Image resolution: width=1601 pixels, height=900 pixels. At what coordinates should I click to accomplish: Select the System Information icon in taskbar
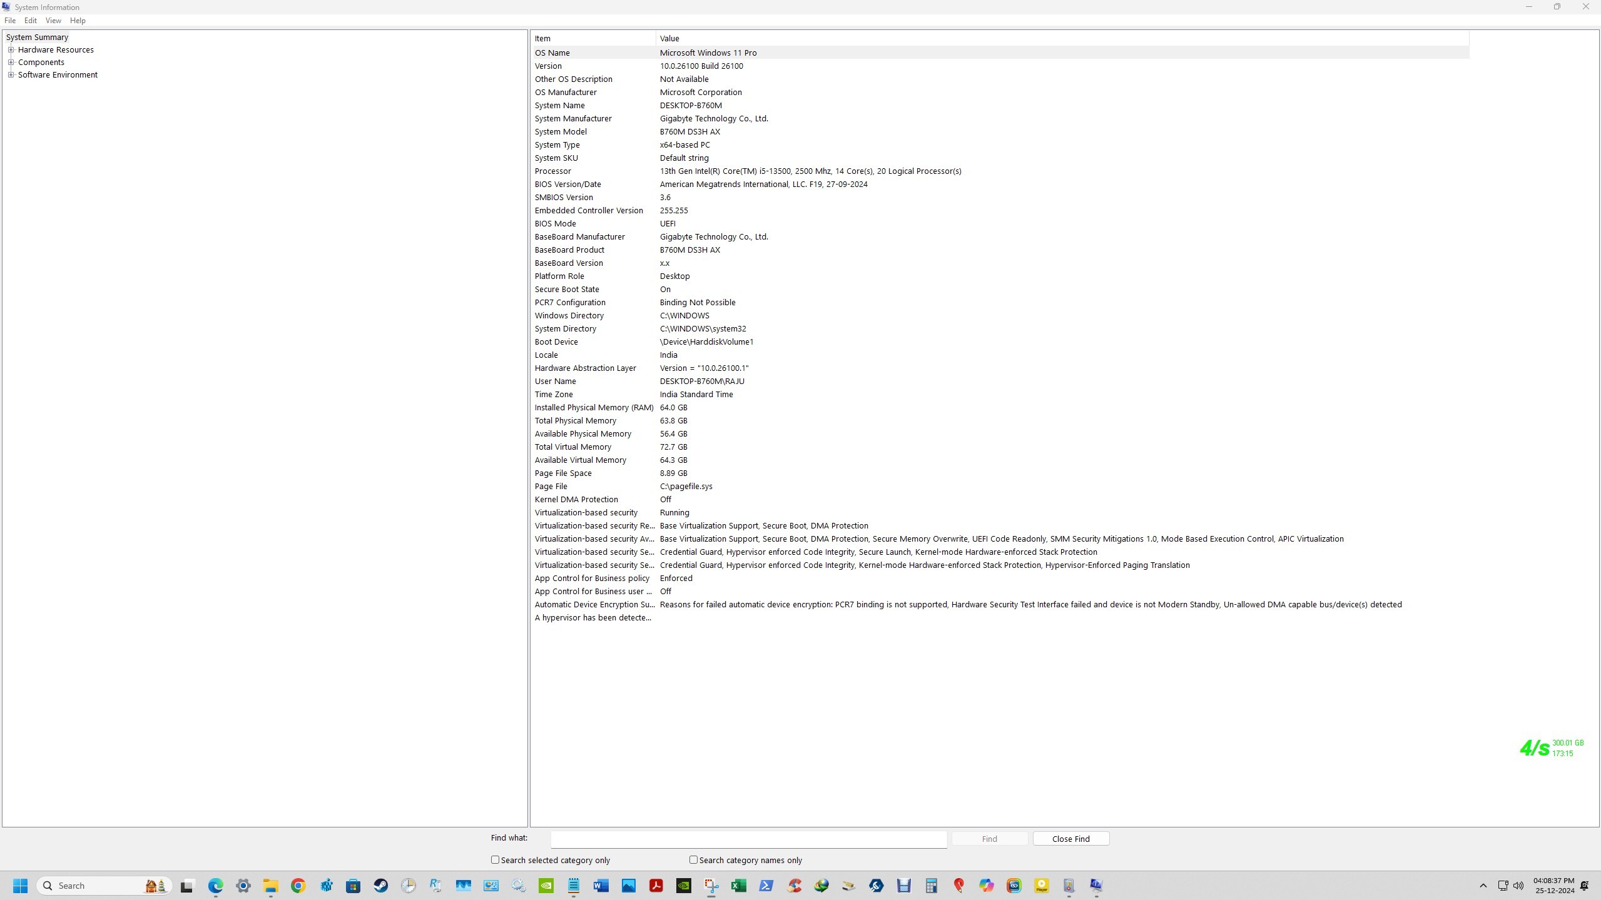[x=1096, y=886]
